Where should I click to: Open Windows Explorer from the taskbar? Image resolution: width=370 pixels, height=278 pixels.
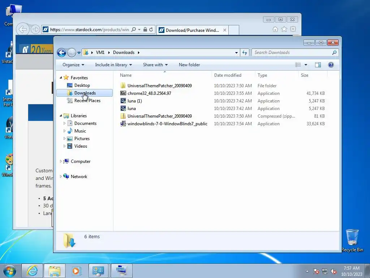[x=55, y=271]
